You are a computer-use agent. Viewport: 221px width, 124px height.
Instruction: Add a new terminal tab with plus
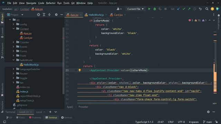click(50, 112)
